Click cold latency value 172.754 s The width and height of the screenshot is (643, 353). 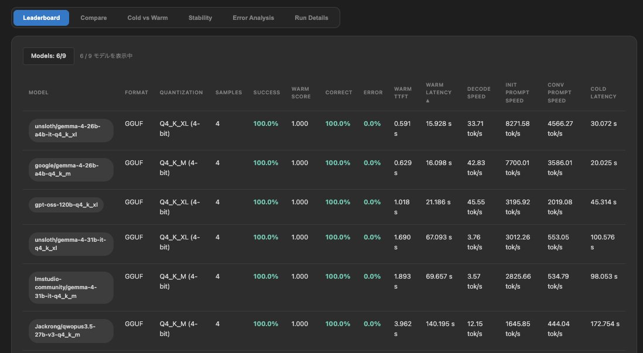point(605,324)
